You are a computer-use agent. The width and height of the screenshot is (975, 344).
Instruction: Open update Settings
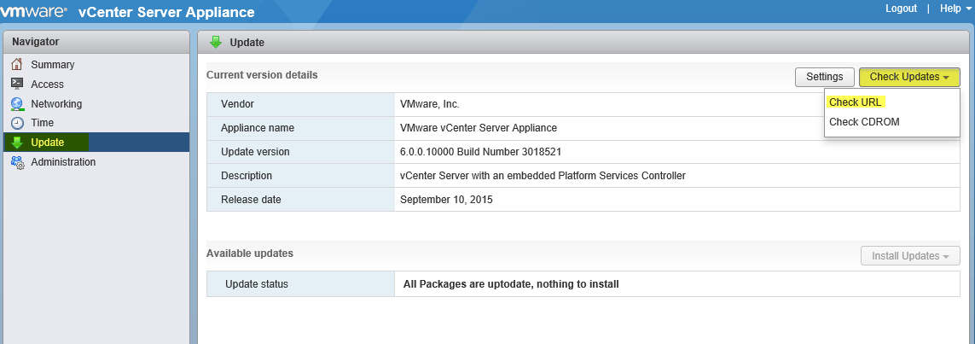point(825,77)
